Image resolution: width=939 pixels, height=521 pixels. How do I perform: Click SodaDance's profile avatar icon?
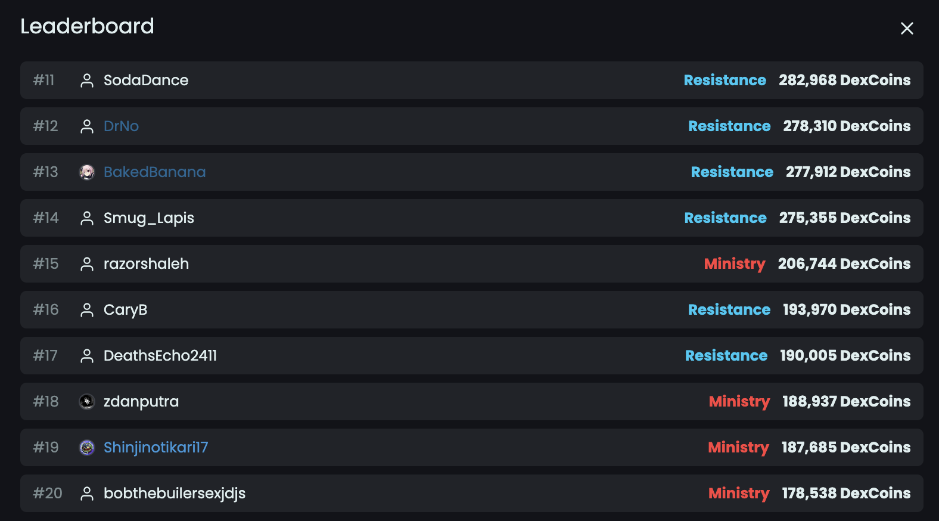[87, 80]
